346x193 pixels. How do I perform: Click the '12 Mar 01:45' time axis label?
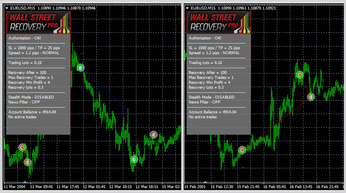point(94,187)
